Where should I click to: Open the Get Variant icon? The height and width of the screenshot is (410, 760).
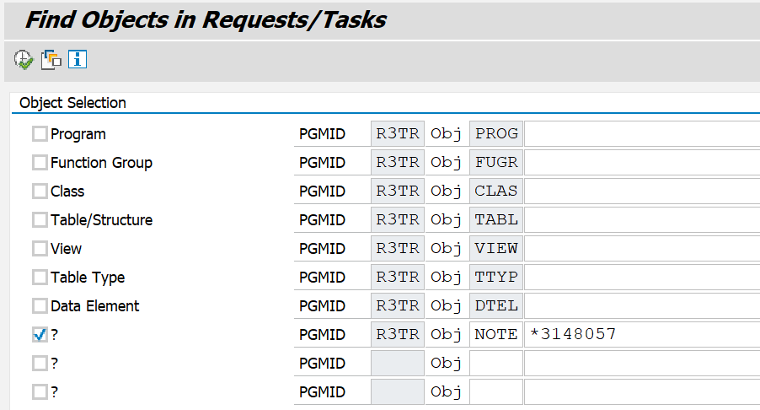pos(51,59)
